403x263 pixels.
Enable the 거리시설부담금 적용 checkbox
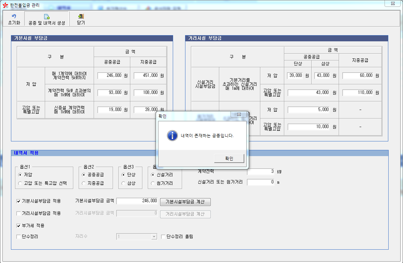coord(19,213)
